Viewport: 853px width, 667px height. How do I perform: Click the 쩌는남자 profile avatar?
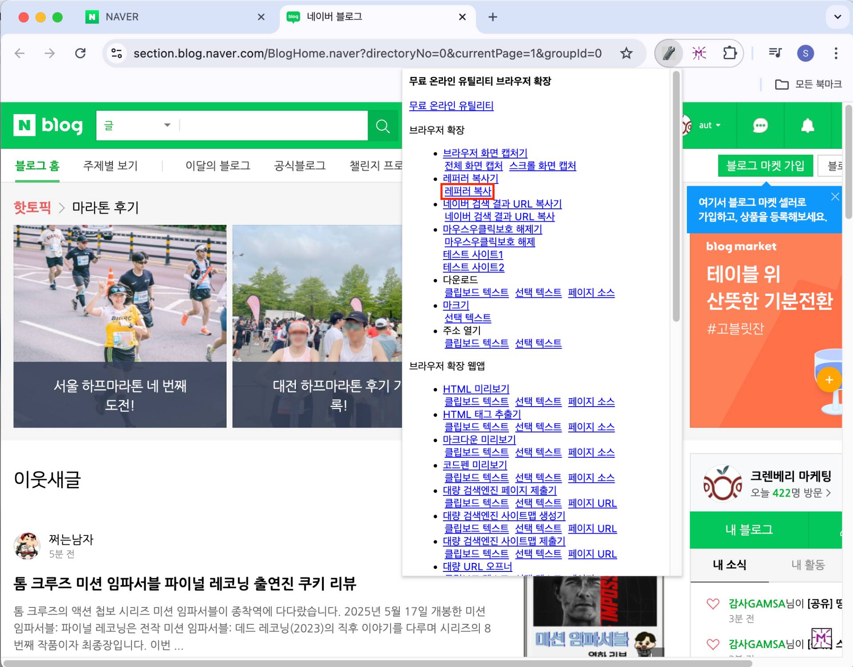click(27, 545)
